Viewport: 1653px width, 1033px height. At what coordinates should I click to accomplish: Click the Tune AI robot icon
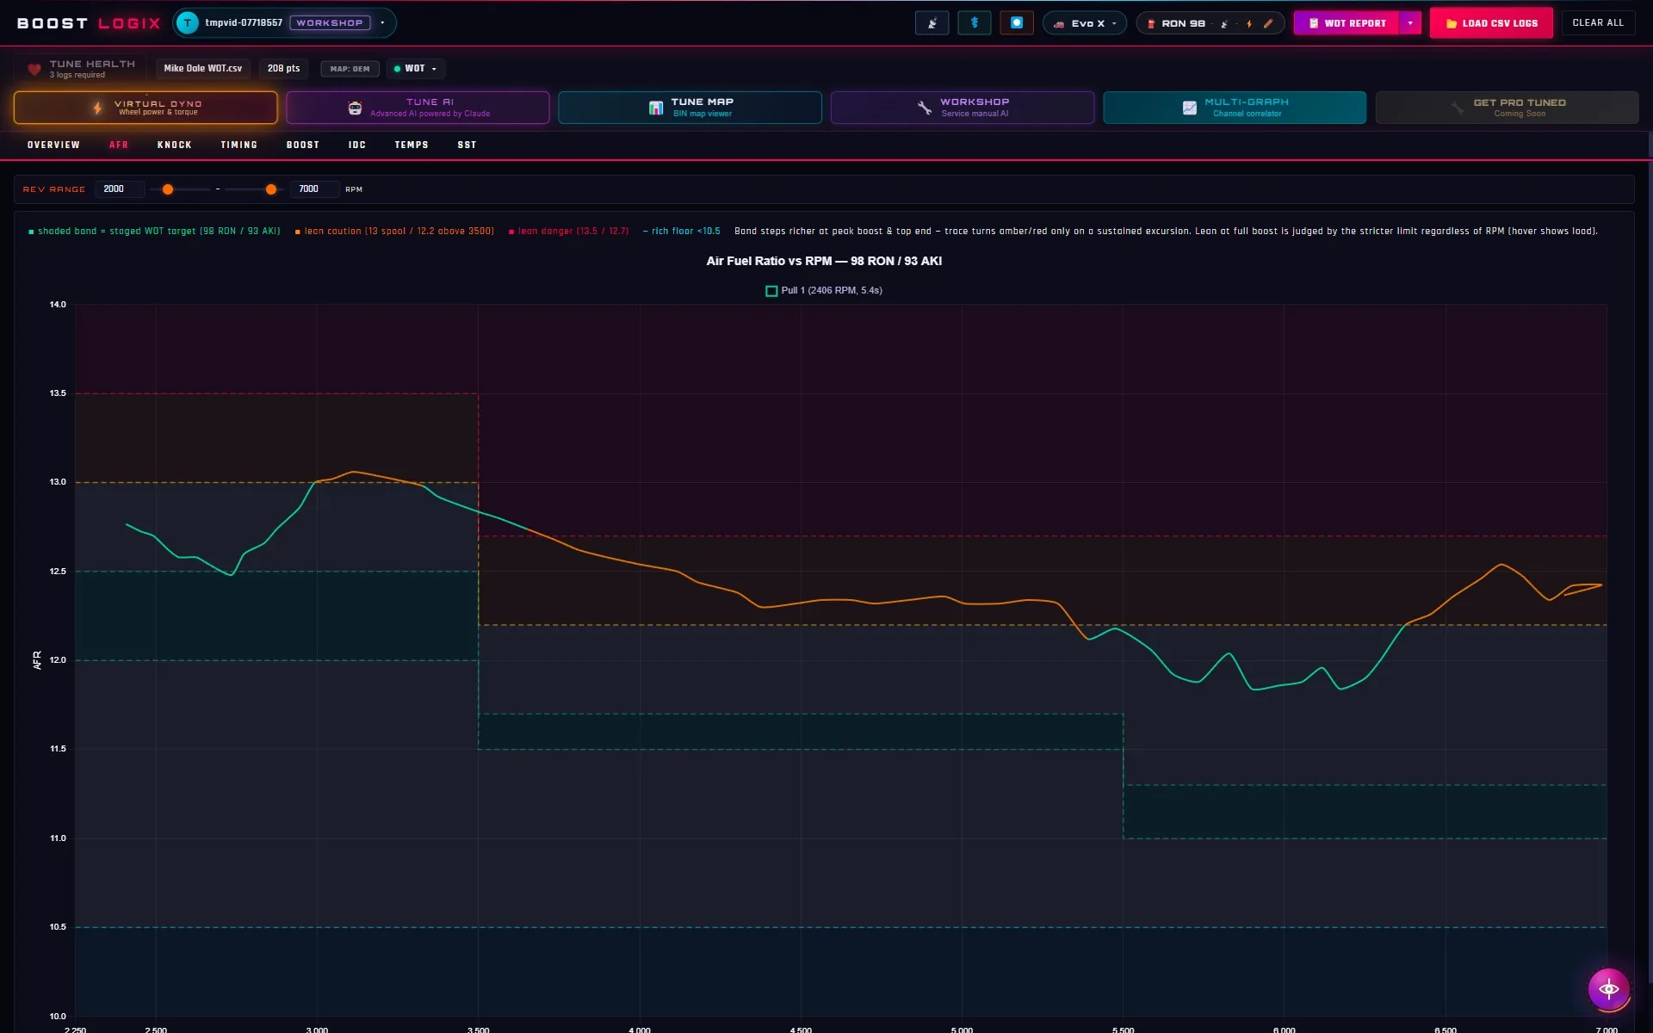click(355, 108)
